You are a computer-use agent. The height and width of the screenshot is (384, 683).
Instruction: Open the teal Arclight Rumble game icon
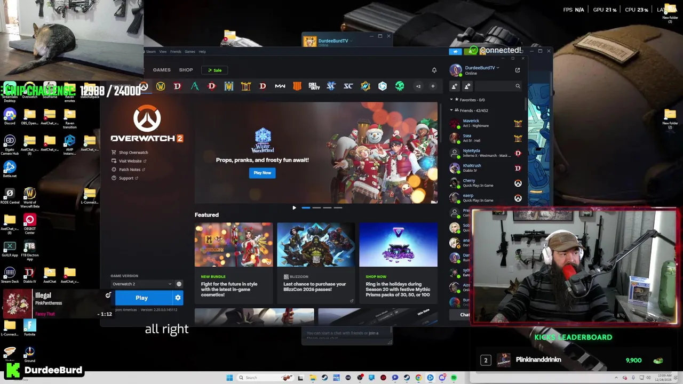point(195,86)
